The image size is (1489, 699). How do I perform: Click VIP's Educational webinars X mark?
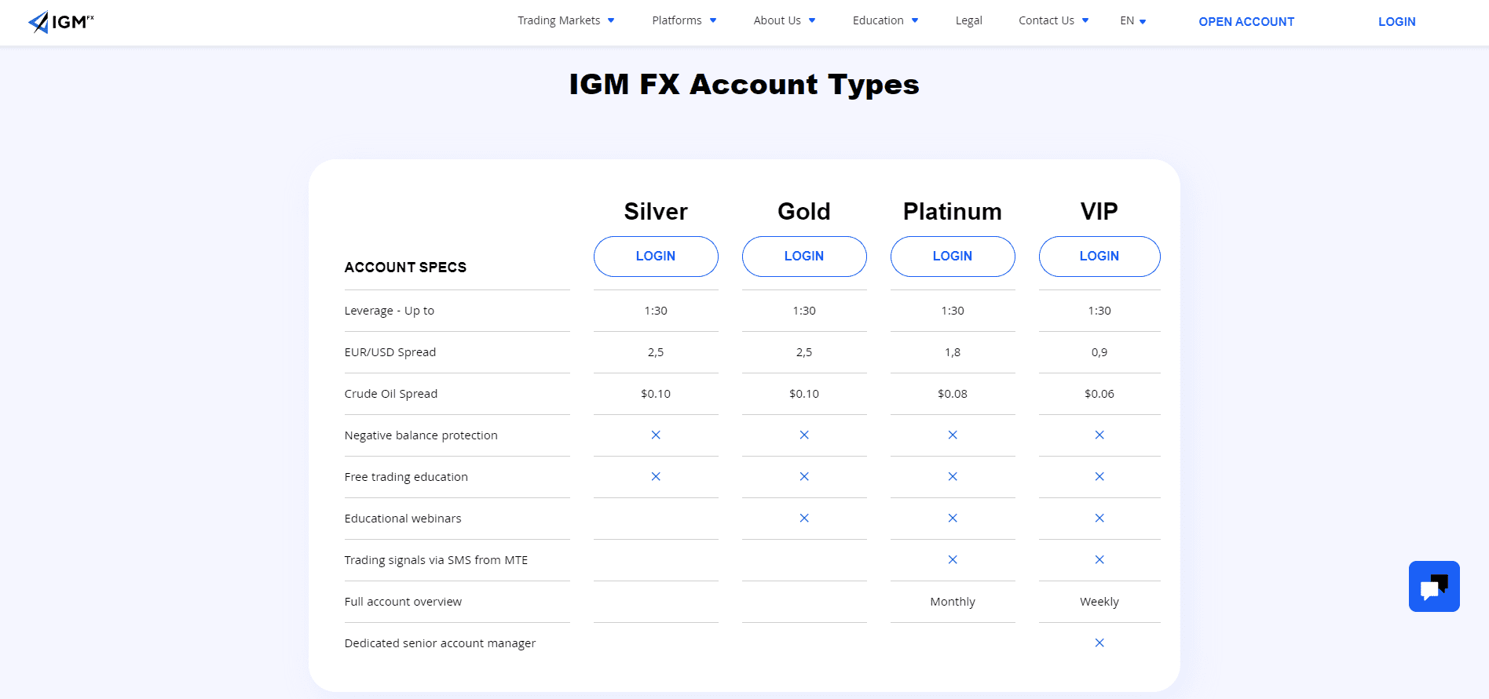pos(1099,518)
